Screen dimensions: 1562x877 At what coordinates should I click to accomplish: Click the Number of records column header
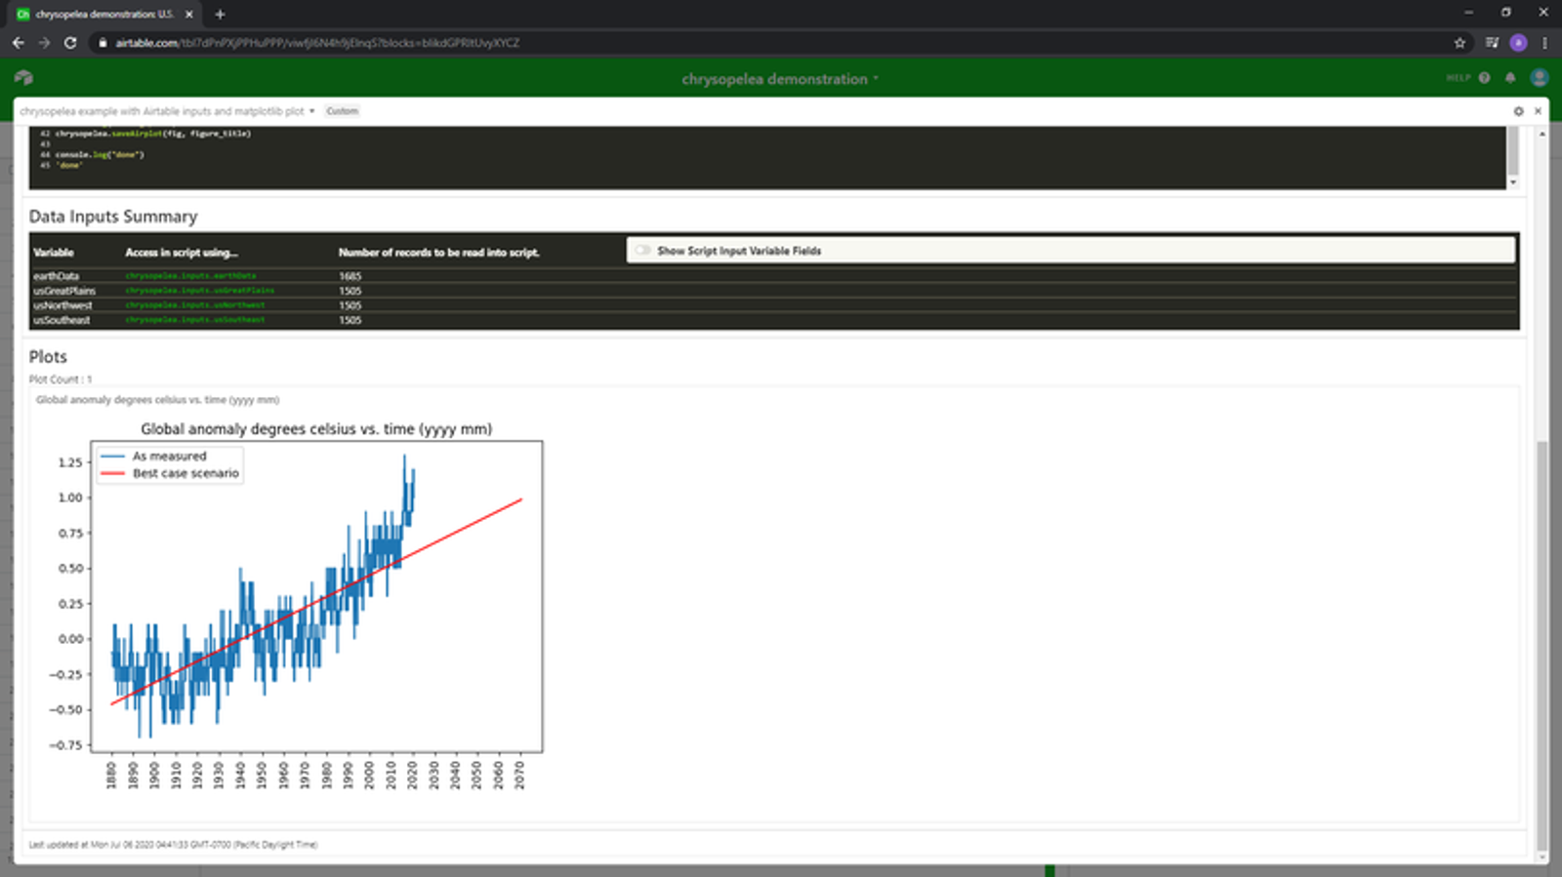click(x=439, y=252)
